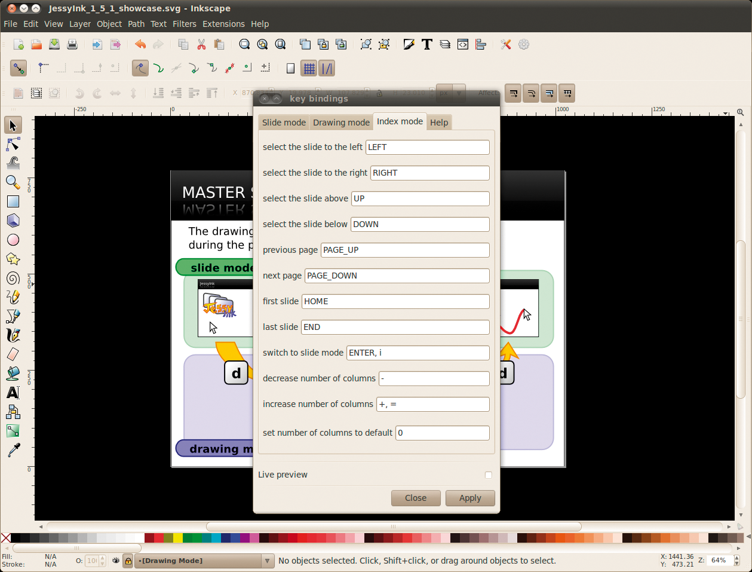Viewport: 752px width, 572px height.
Task: Toggle the current layer lock
Action: [x=128, y=561]
